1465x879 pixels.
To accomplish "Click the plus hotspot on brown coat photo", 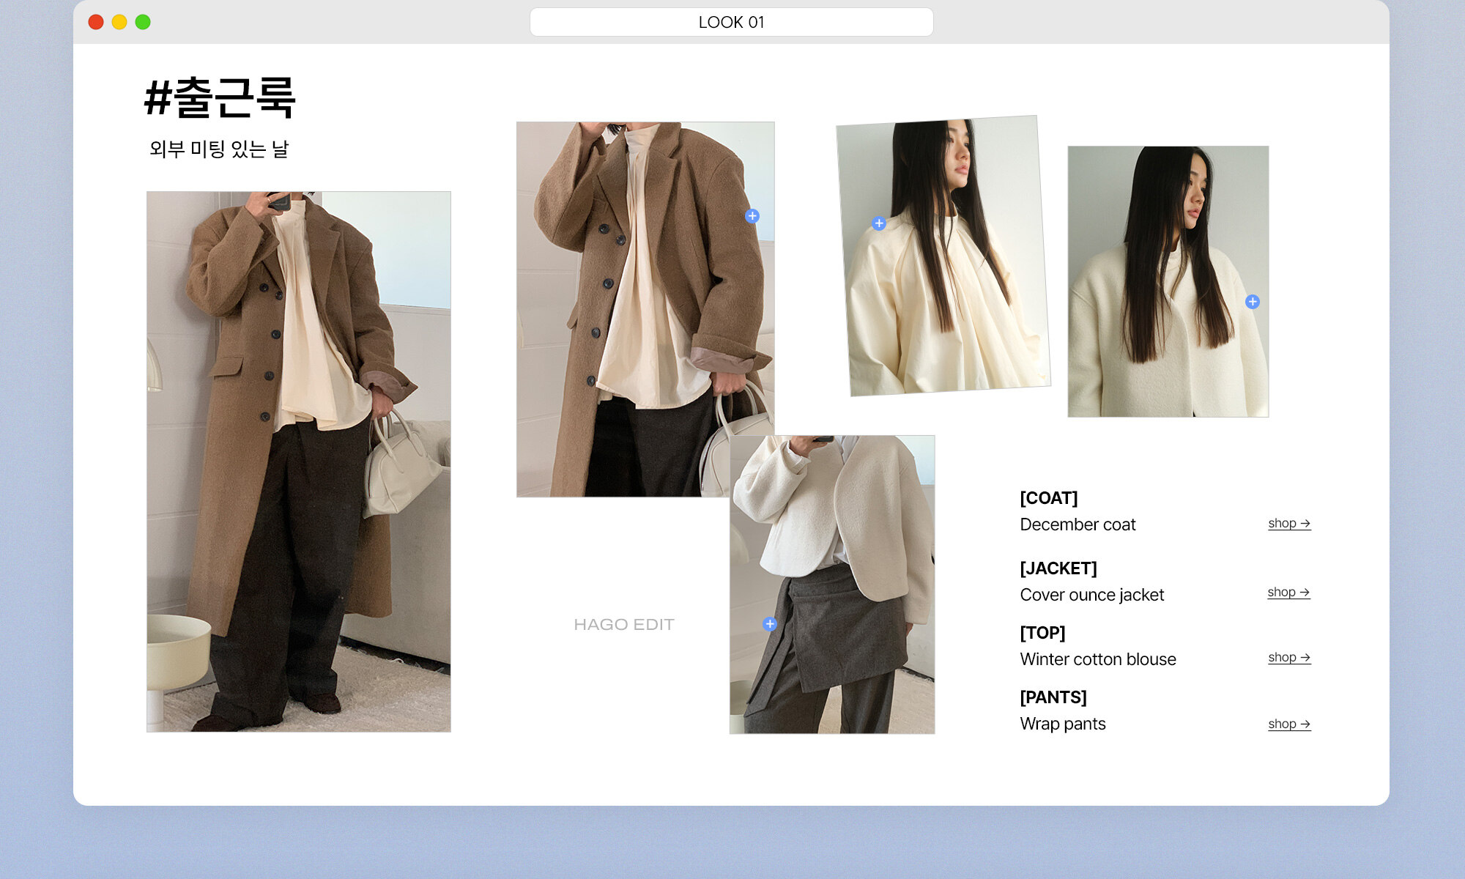I will pos(752,216).
